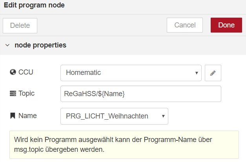Click the yellow hint box about Programm-Name

click(124, 145)
